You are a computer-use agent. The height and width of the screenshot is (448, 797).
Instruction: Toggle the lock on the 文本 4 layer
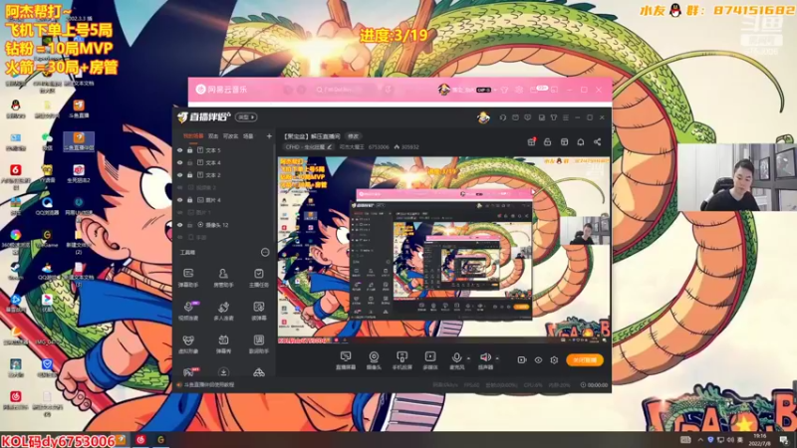(x=190, y=162)
